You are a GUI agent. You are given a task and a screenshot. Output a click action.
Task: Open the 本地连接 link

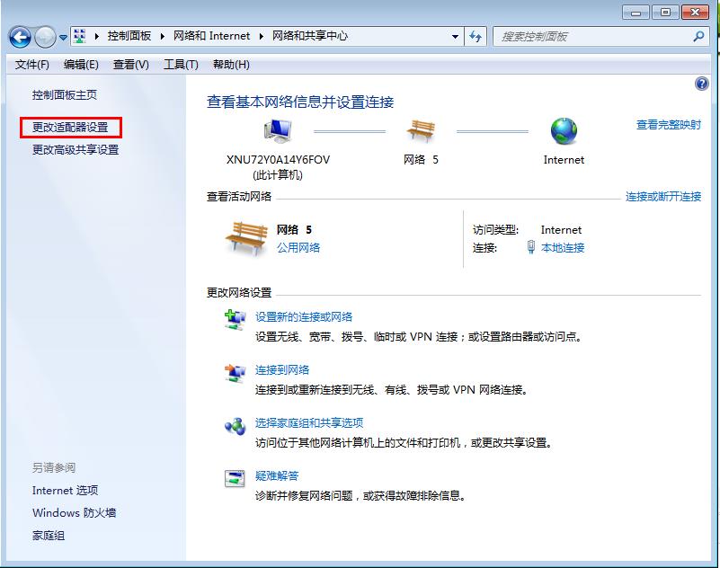(x=563, y=248)
